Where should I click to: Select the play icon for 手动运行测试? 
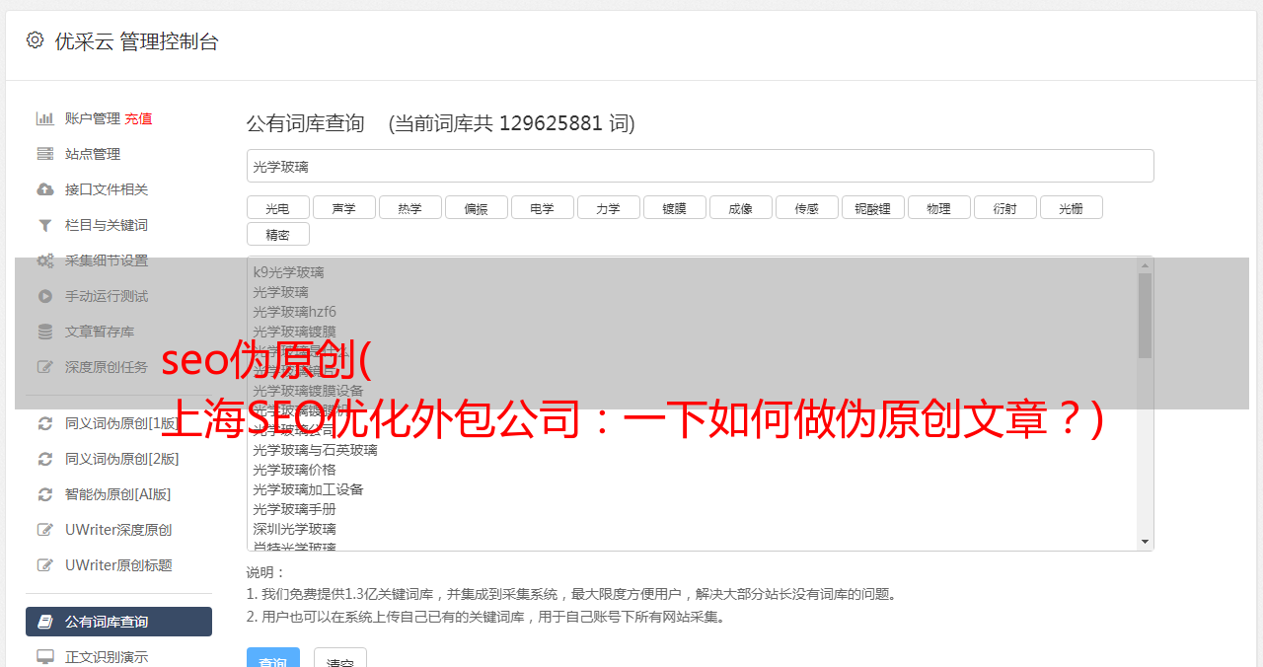[x=44, y=296]
